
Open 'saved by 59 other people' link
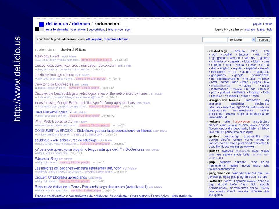95,125
